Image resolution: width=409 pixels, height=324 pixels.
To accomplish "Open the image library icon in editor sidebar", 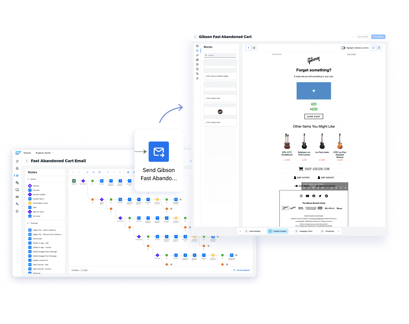I will (x=197, y=60).
